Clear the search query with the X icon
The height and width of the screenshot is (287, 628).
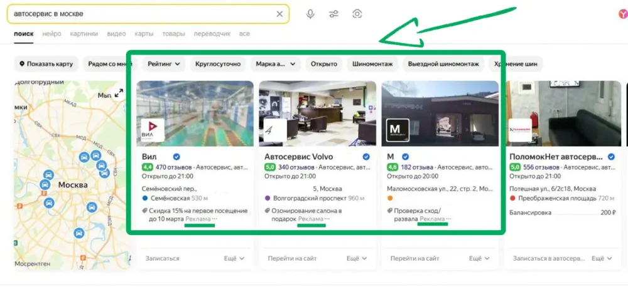[279, 14]
